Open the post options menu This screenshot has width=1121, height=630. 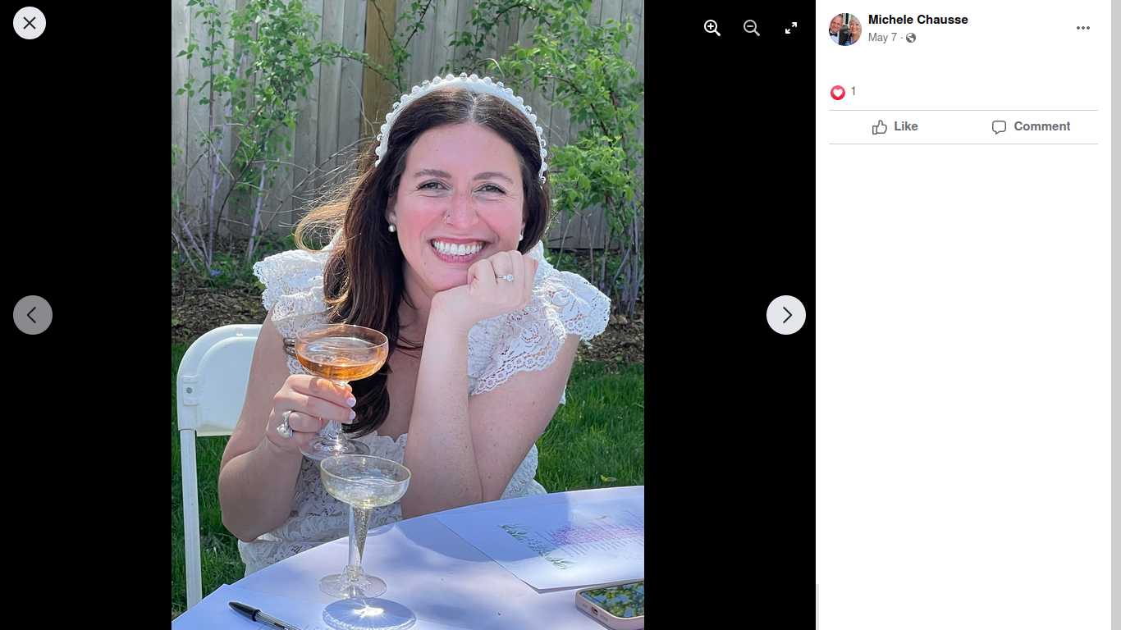(1083, 28)
